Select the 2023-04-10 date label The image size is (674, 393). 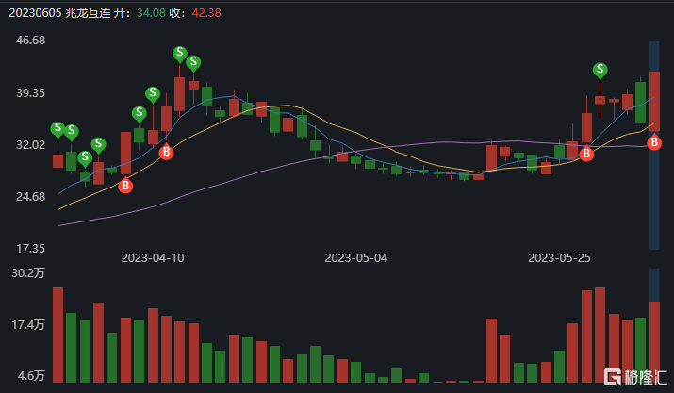point(153,257)
